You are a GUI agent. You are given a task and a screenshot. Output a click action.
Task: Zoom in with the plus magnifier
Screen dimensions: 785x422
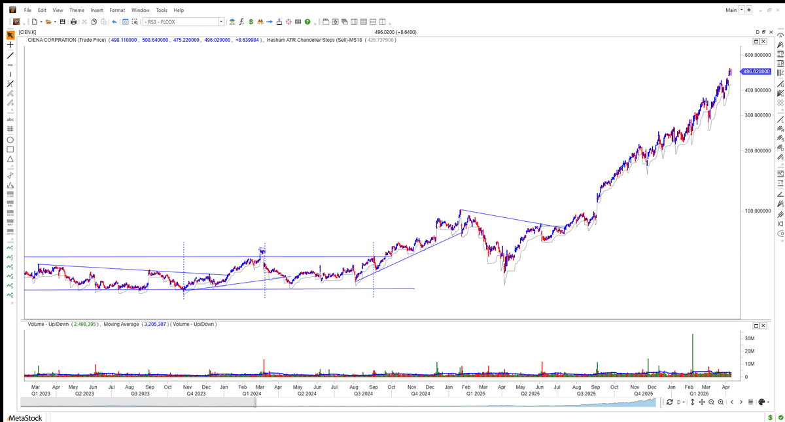pyautogui.click(x=720, y=402)
